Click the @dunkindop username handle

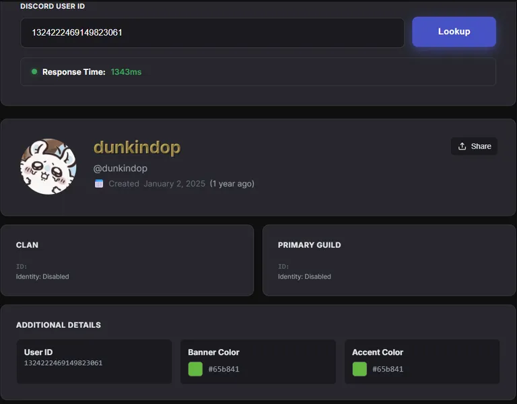(120, 168)
